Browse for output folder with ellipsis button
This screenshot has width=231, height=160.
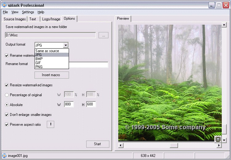[x=103, y=35]
